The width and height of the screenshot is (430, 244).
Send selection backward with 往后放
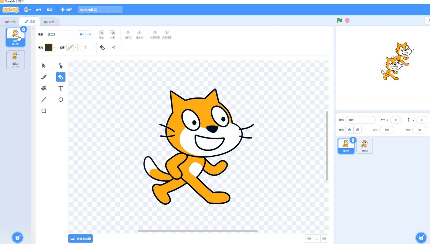(139, 34)
